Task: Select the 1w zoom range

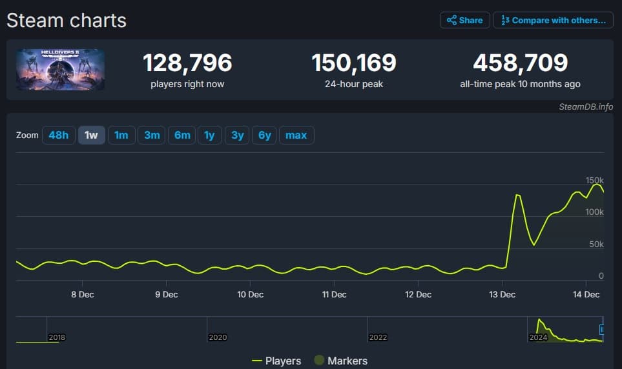Action: [91, 135]
